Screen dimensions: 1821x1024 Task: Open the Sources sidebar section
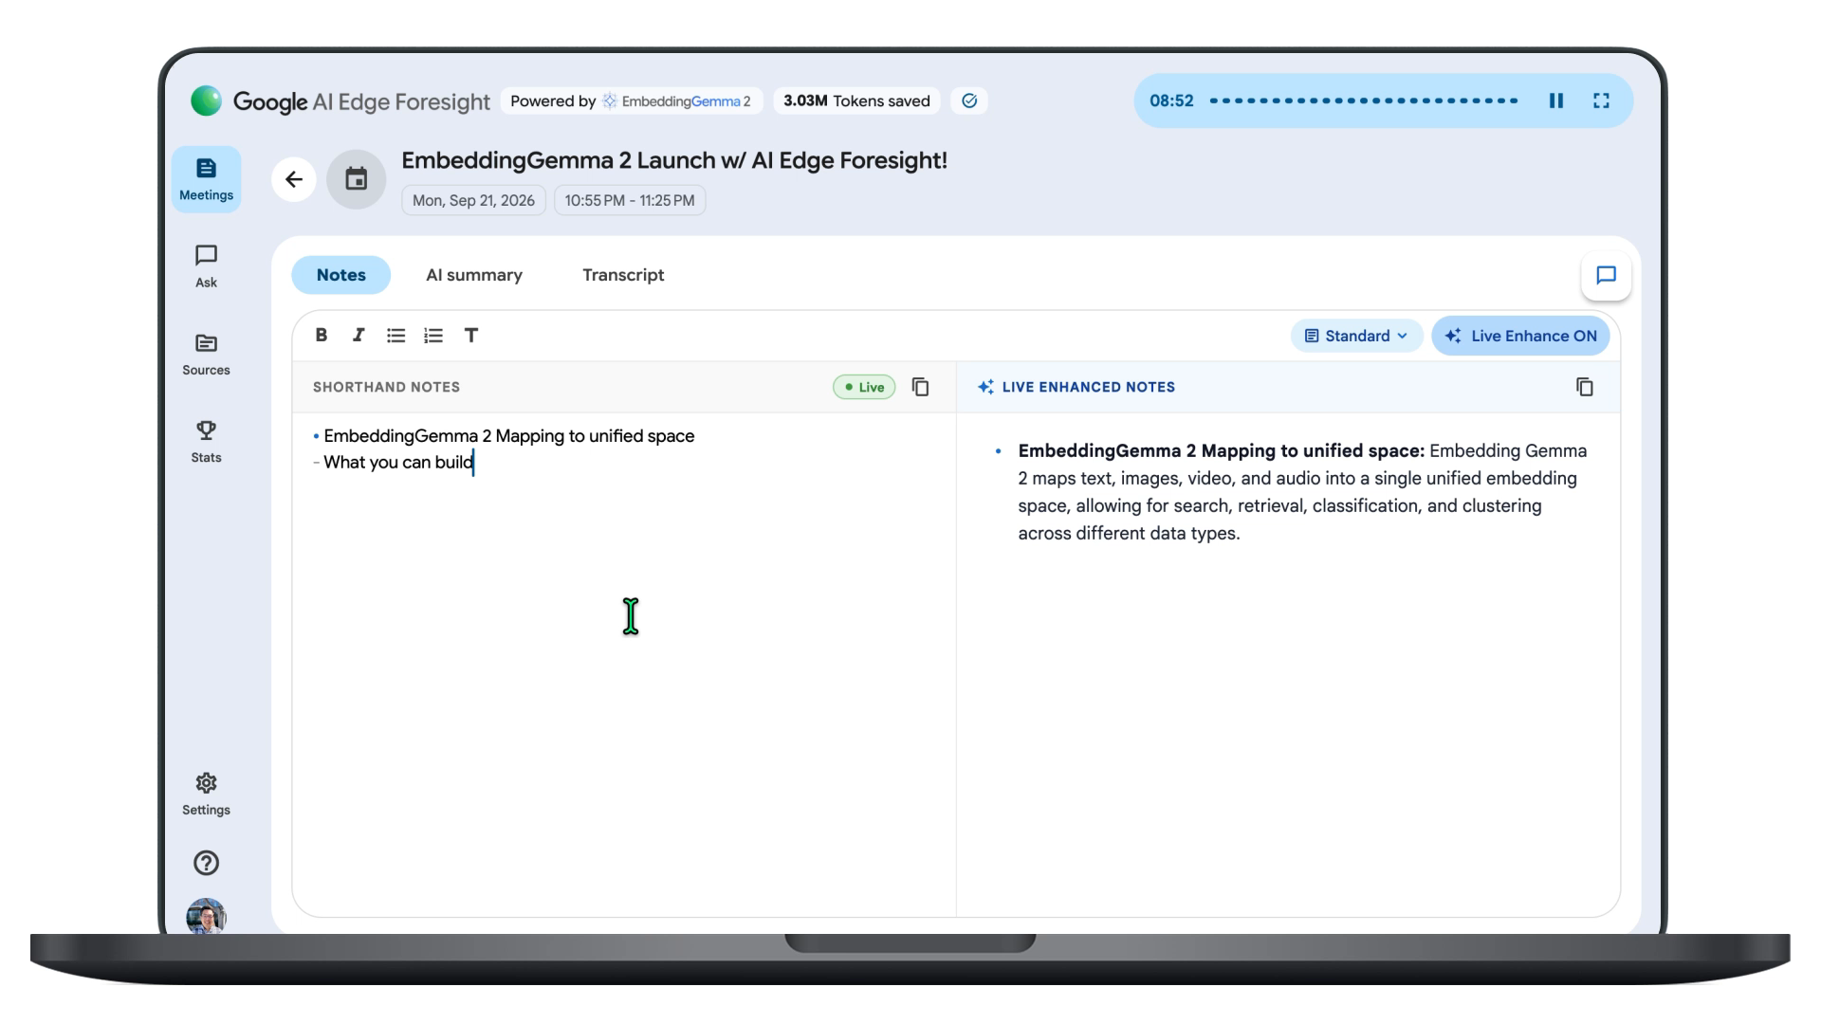coord(206,355)
